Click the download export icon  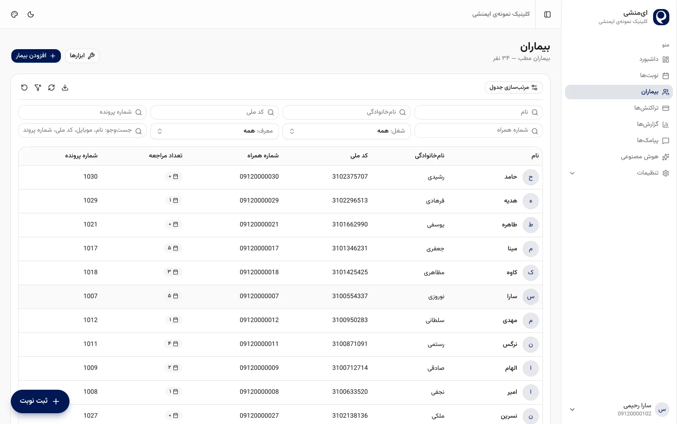(x=65, y=88)
